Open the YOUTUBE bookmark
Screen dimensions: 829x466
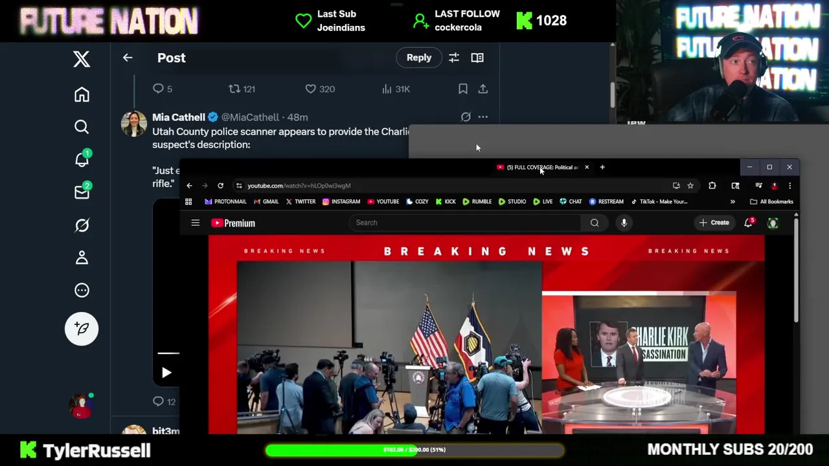[383, 201]
